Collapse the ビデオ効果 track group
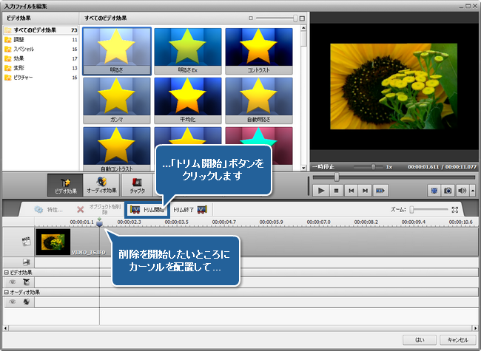Image resolution: width=481 pixels, height=351 pixels. (4, 272)
